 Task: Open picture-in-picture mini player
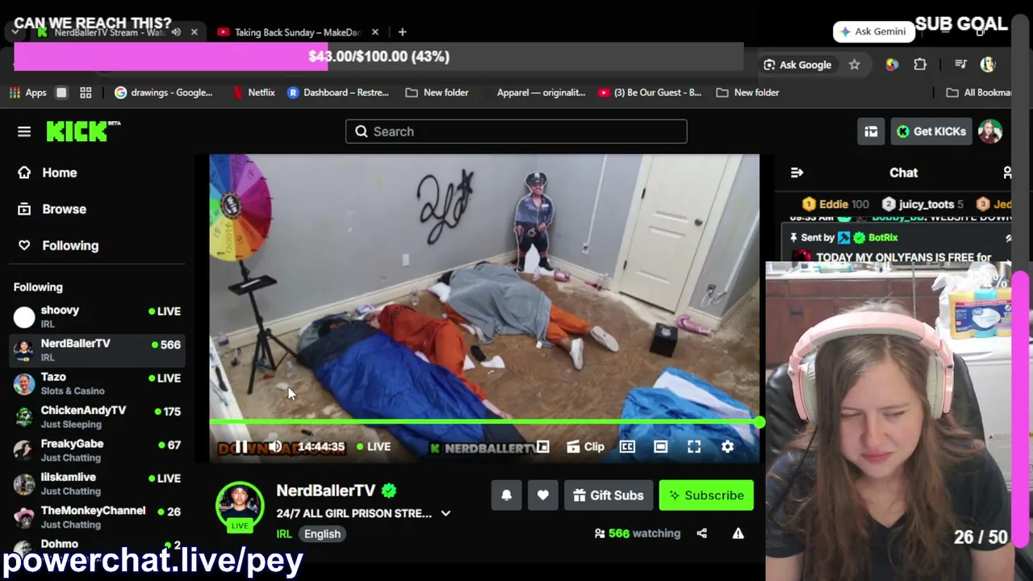pos(543,447)
